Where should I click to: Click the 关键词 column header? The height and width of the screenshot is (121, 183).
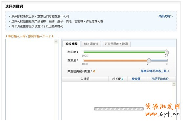pos(85,79)
